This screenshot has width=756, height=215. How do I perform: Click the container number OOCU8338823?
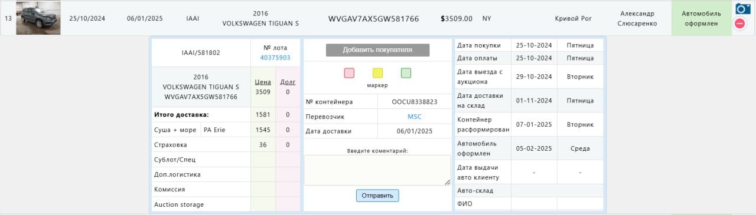pos(415,102)
